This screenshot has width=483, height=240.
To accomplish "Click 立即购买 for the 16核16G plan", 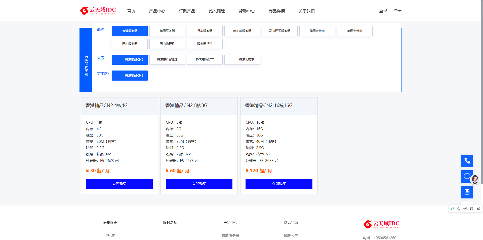I will pyautogui.click(x=279, y=184).
